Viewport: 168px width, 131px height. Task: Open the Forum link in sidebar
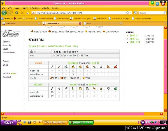(6, 61)
